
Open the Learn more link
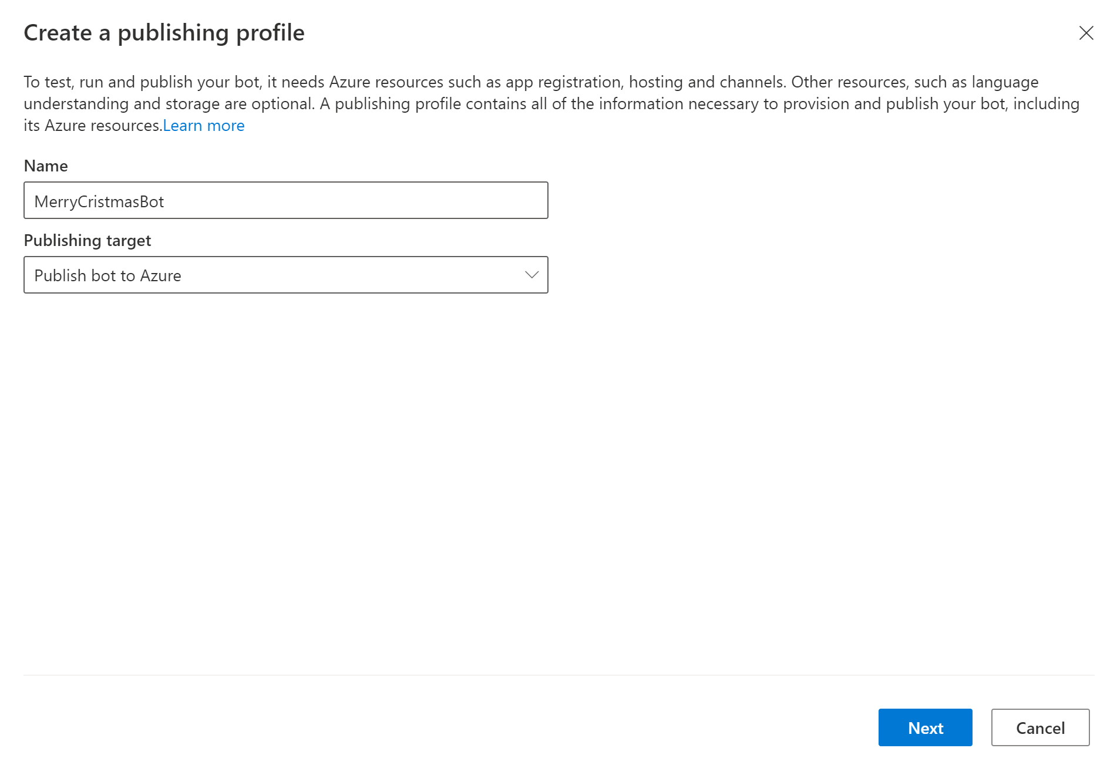[x=203, y=126]
